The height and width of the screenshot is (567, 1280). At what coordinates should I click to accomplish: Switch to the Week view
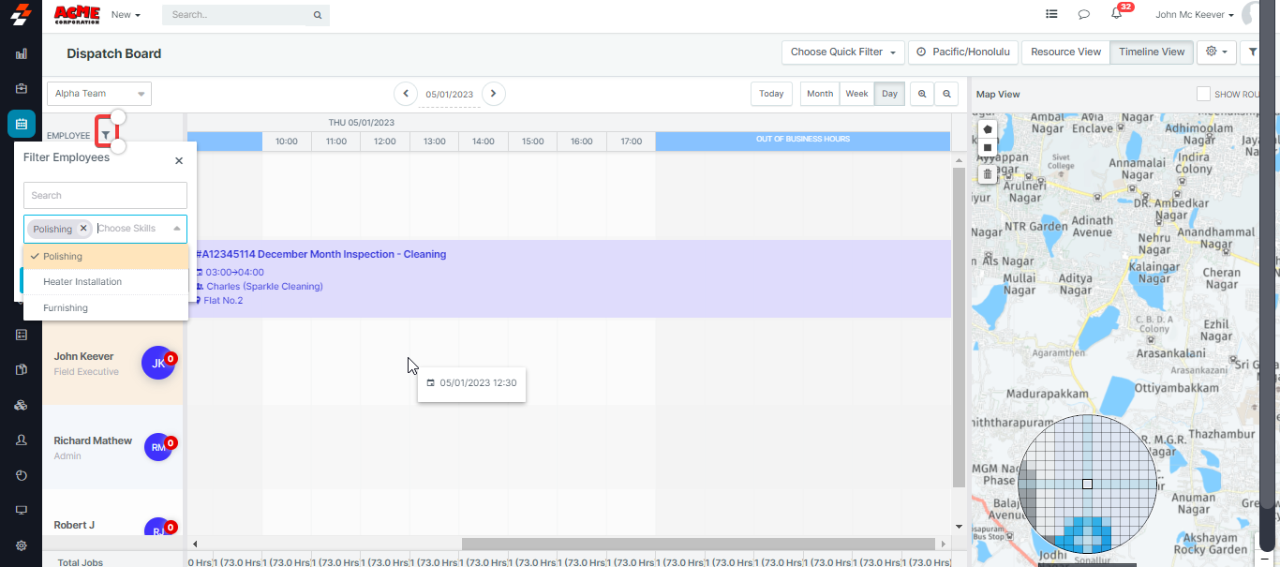coord(856,94)
